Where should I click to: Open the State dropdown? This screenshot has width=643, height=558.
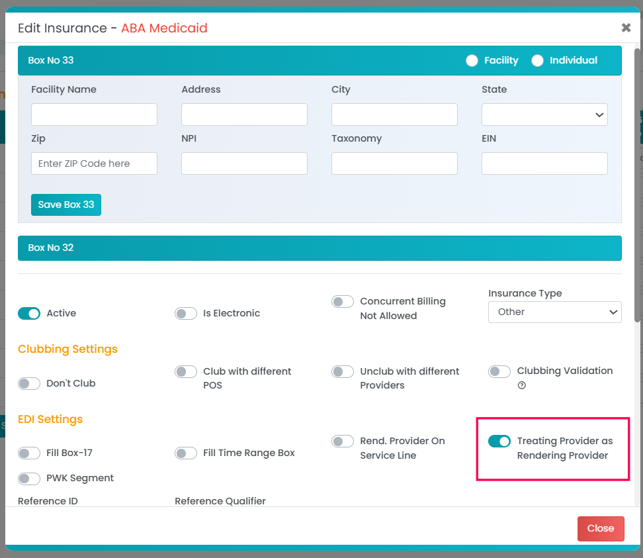(544, 115)
